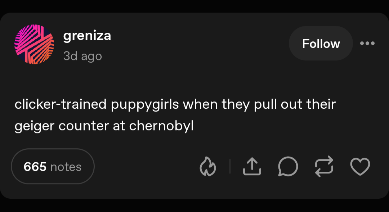The image size is (389, 212).
Task: Like the post with the heart icon
Action: tap(360, 167)
